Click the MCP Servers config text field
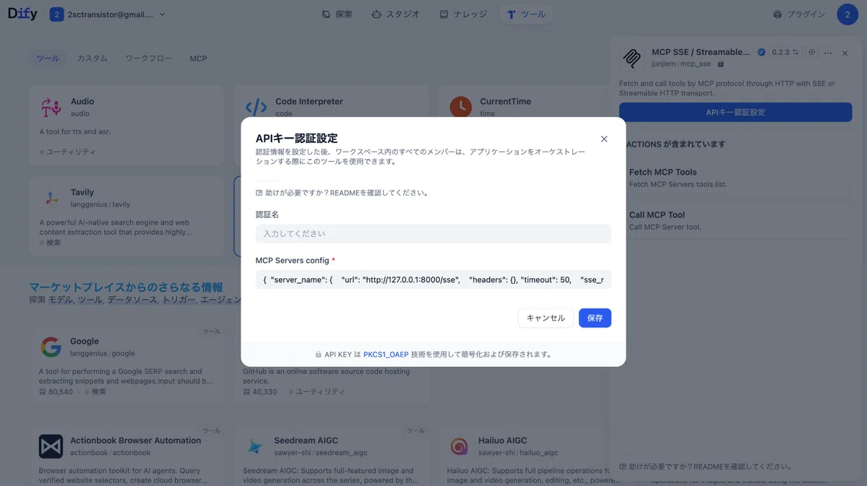This screenshot has height=486, width=867. pyautogui.click(x=433, y=279)
